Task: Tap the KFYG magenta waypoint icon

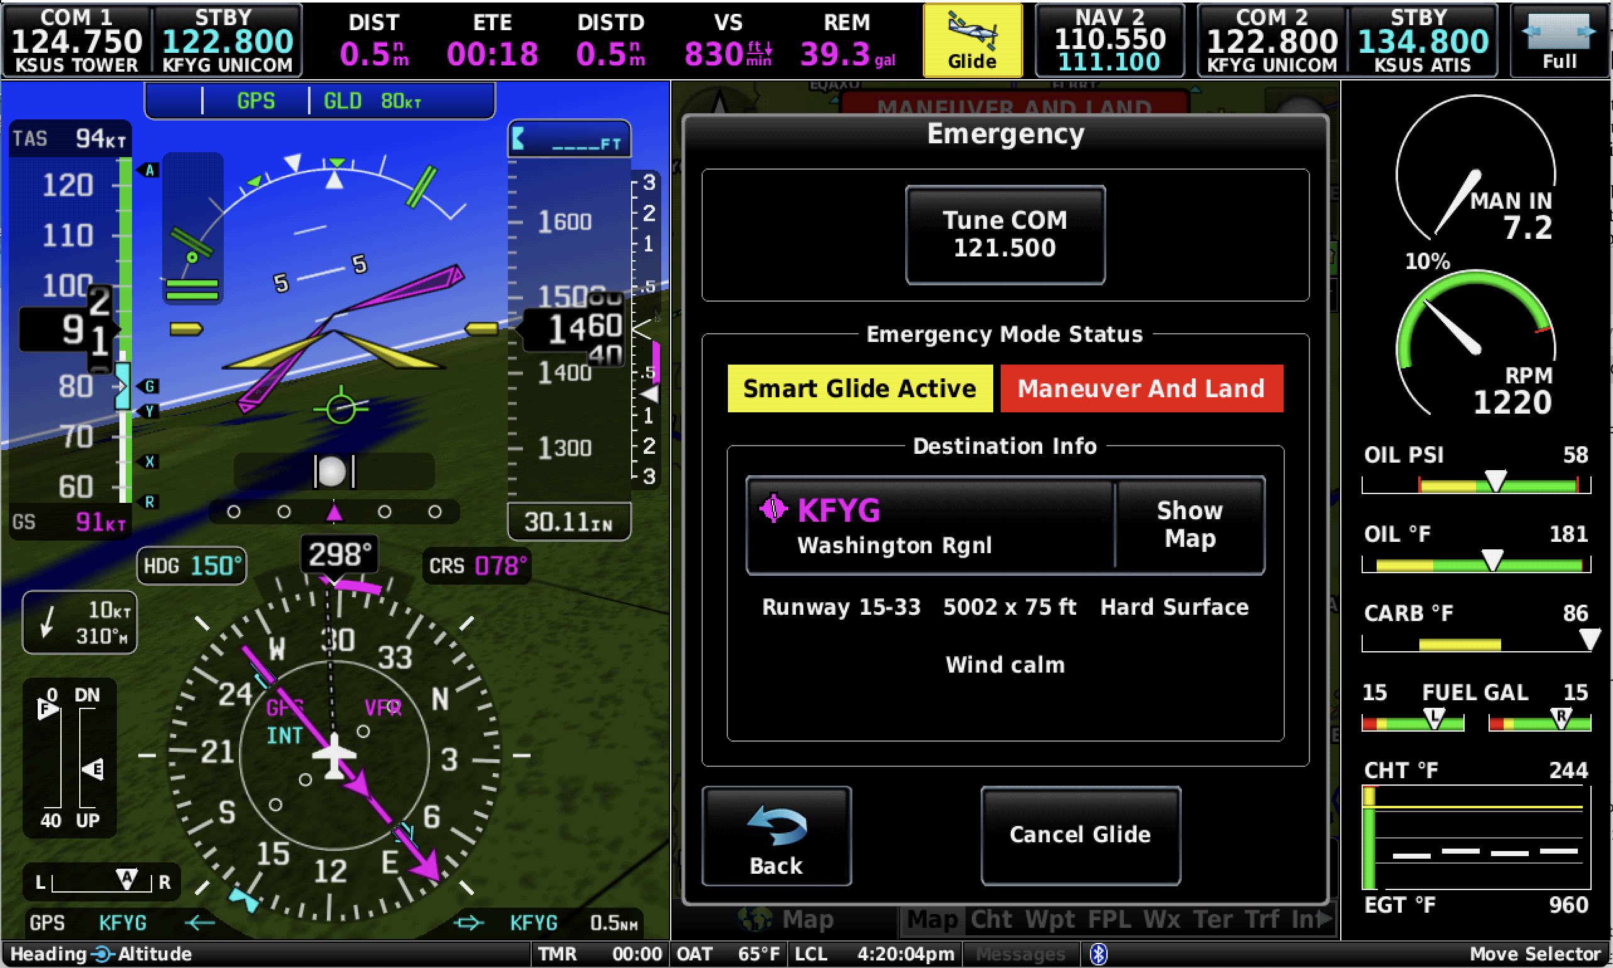Action: [x=774, y=509]
